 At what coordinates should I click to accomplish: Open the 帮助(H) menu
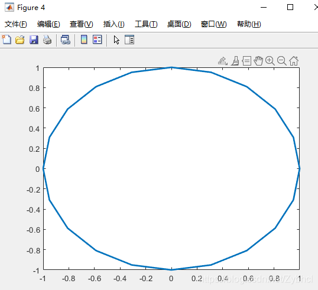pyautogui.click(x=249, y=24)
